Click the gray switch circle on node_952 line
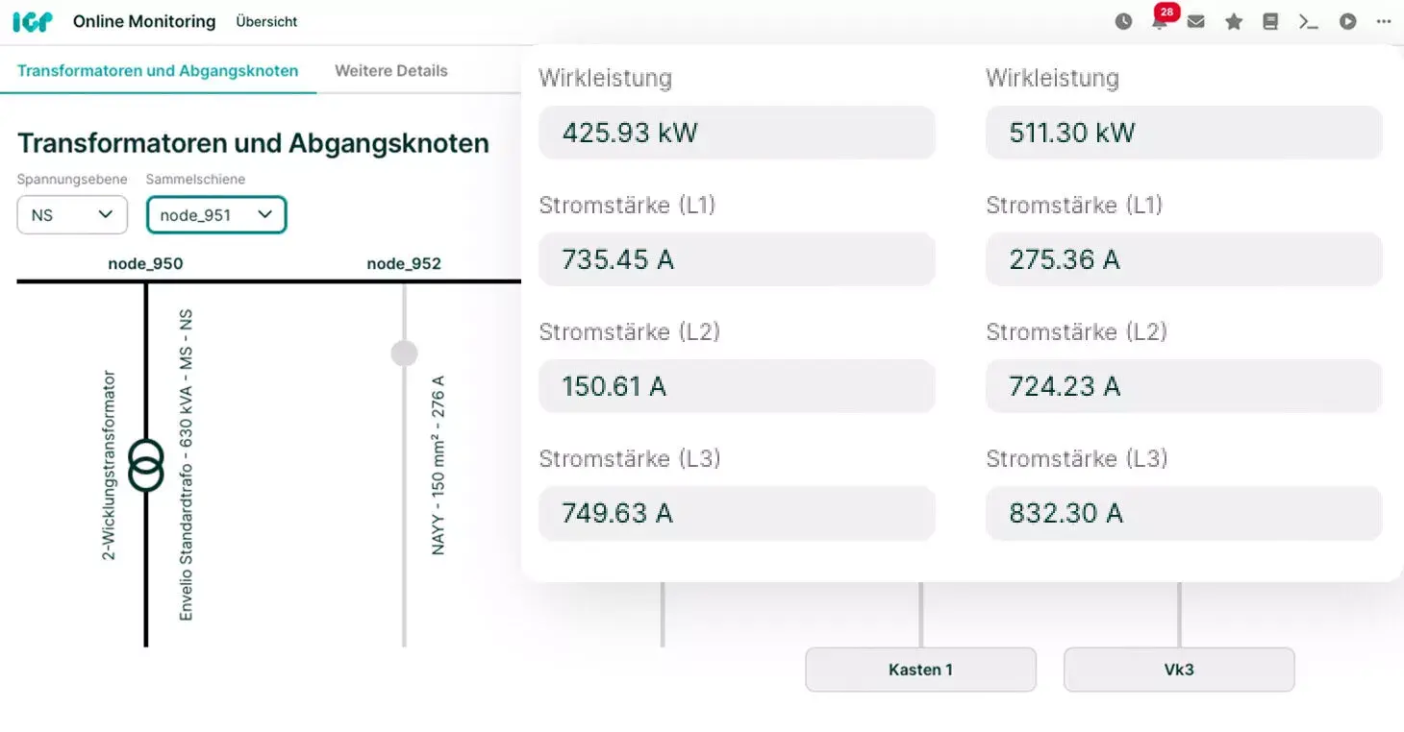The width and height of the screenshot is (1404, 732). point(404,354)
